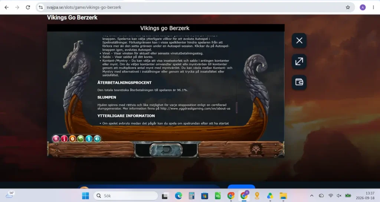The height and width of the screenshot is (202, 380).
Task: Click 'Vinst – Visar vinsten' bullet line
Action: pyautogui.click(x=153, y=53)
